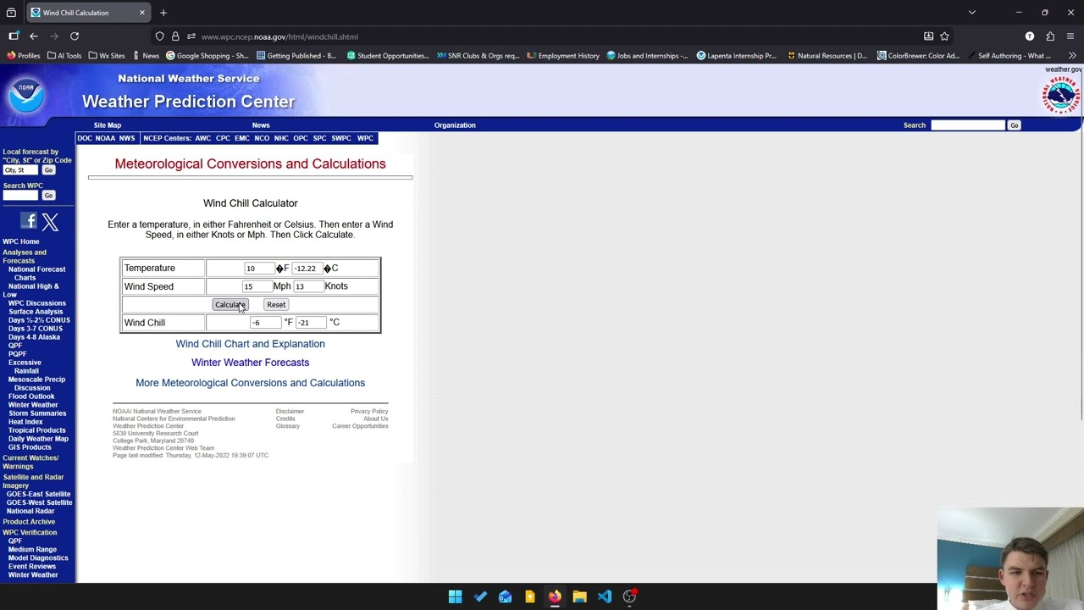Go back using the browser back arrow
The width and height of the screenshot is (1084, 610).
tap(34, 36)
